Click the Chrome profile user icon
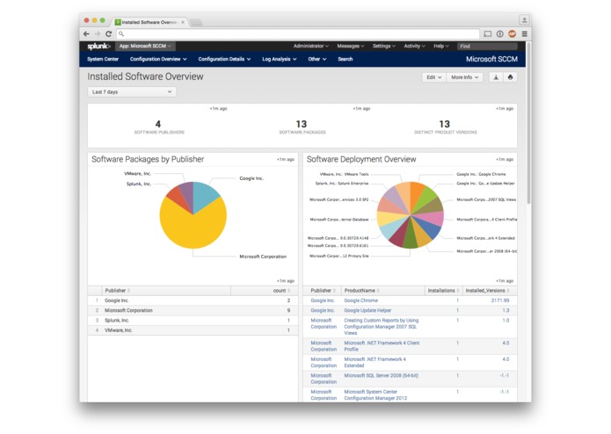This screenshot has height=434, width=611. point(525,19)
